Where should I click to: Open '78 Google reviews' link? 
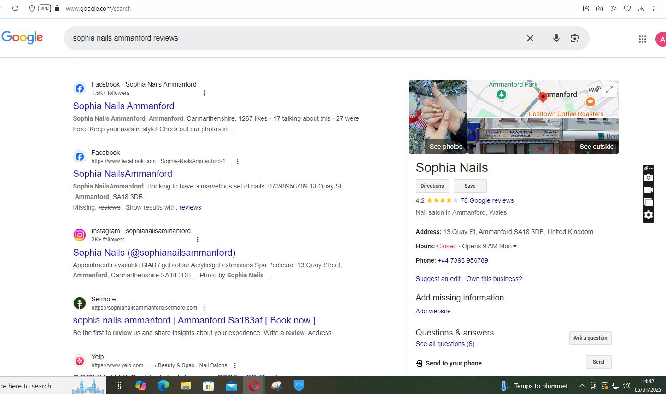(487, 200)
